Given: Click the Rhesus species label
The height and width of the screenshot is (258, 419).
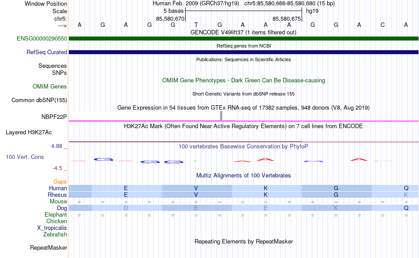Looking at the screenshot, I should (57, 195).
